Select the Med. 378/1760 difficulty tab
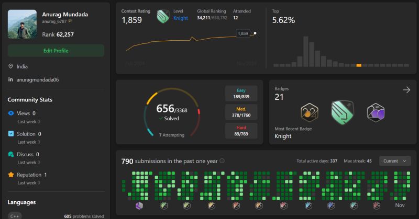419x219 pixels. tap(241, 112)
